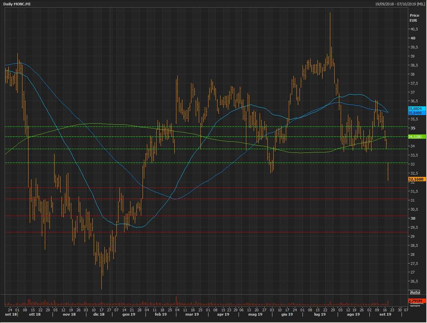Select the orange 32,1600 last price tag
The width and height of the screenshot is (427, 323).
pos(416,179)
